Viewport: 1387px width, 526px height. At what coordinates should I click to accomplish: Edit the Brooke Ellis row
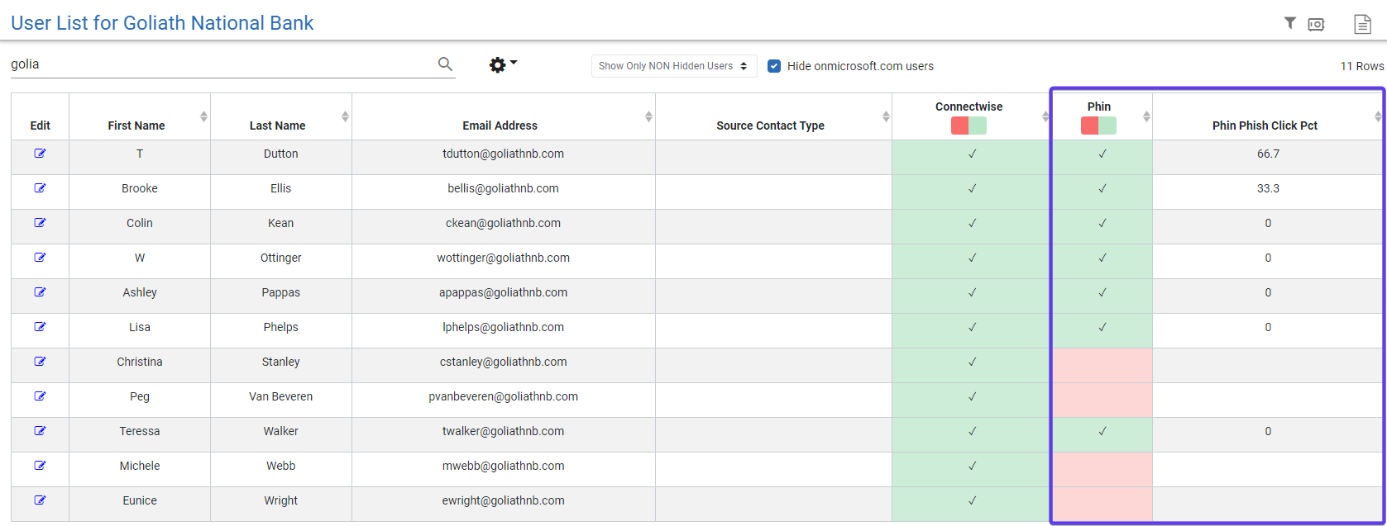coord(40,188)
